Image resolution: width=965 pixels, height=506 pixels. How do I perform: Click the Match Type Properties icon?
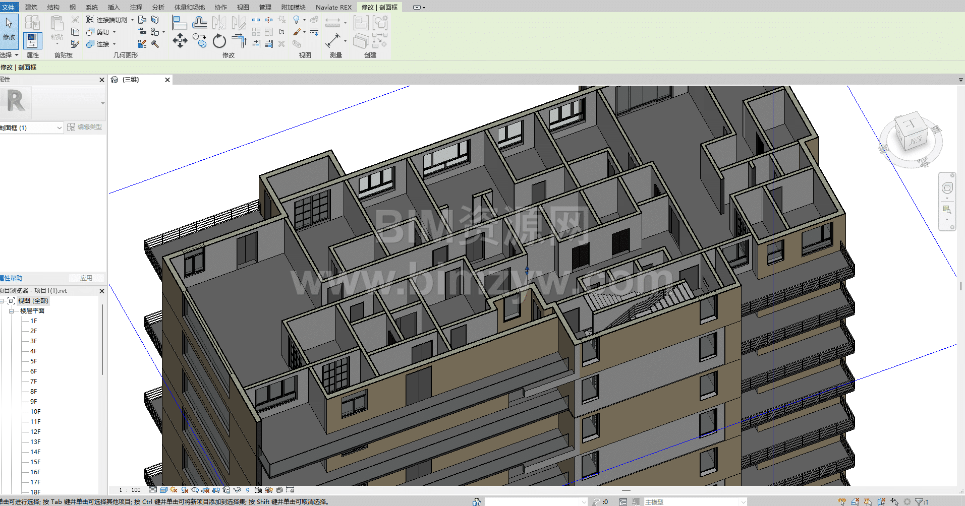(75, 44)
